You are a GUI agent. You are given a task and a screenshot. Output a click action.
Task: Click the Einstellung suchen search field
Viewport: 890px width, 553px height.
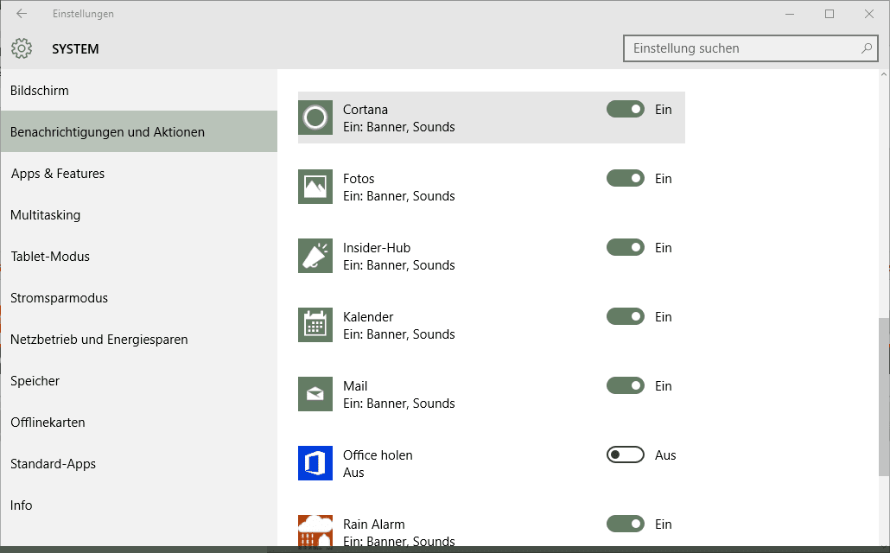pos(743,48)
